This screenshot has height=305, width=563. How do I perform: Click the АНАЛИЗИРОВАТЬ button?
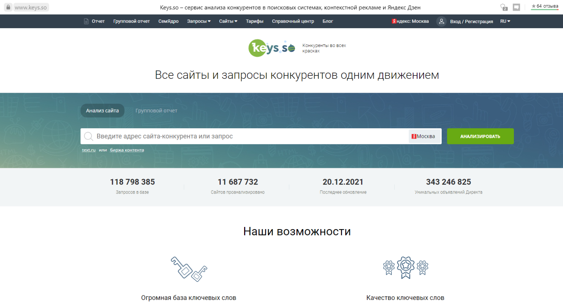pyautogui.click(x=480, y=136)
